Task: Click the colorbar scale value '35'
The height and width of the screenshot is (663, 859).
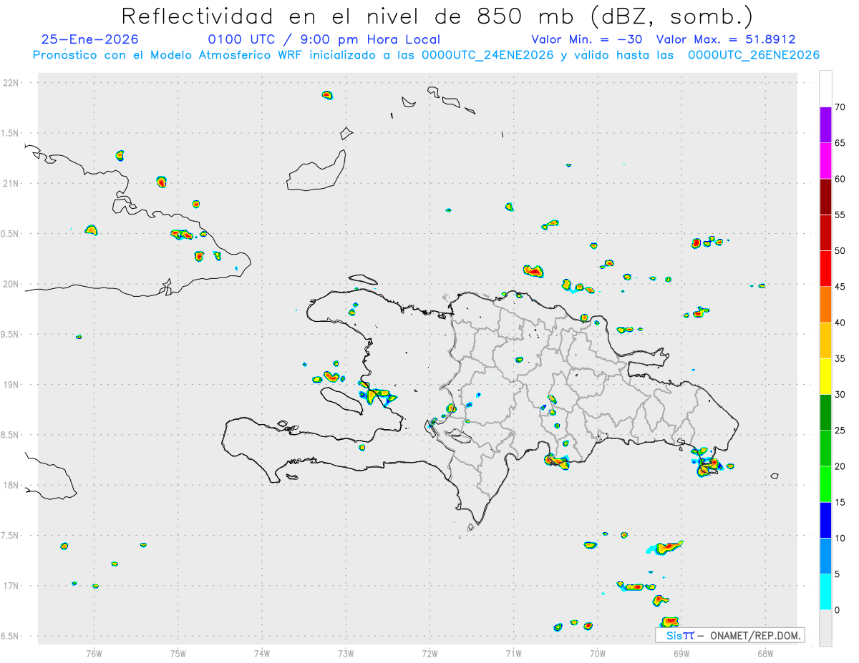Action: (x=840, y=358)
